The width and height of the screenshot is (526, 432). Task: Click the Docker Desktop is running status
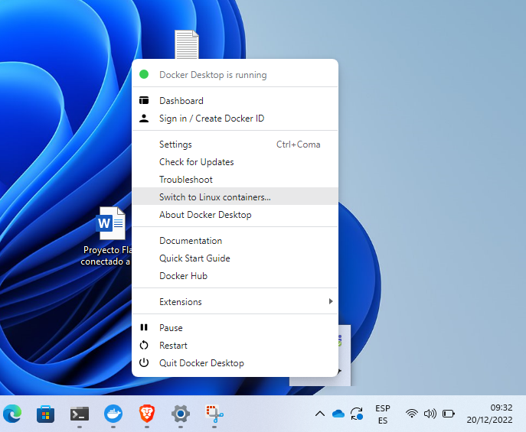(x=235, y=75)
